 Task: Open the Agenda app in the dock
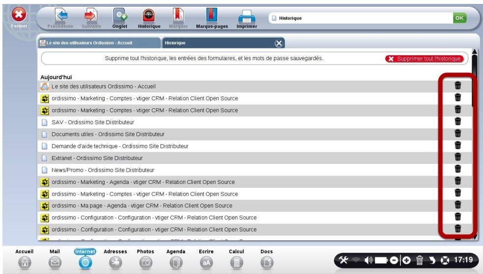(176, 263)
